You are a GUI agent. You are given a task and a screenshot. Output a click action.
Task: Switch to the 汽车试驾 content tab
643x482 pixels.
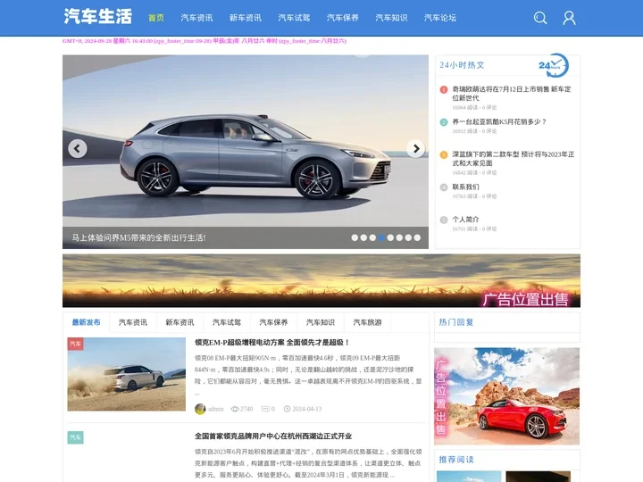(227, 322)
